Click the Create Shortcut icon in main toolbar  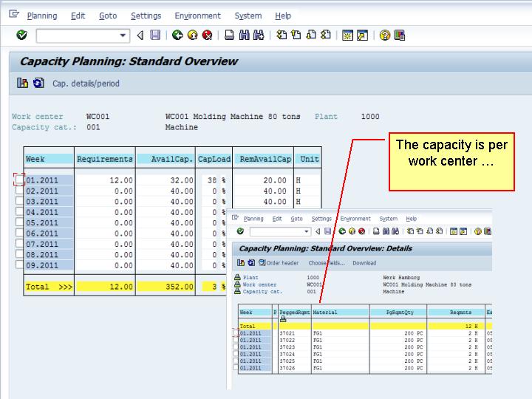(x=362, y=35)
